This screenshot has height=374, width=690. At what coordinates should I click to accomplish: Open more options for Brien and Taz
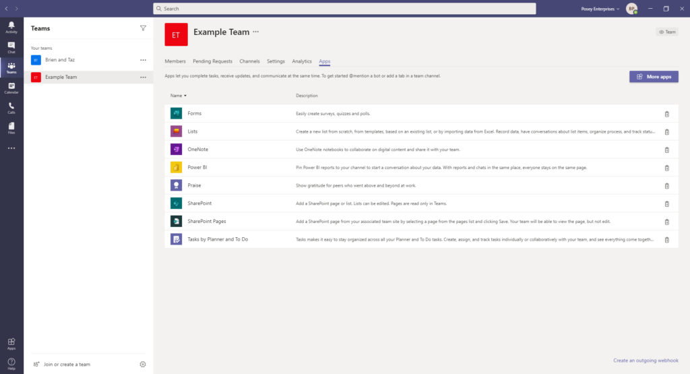coord(143,60)
